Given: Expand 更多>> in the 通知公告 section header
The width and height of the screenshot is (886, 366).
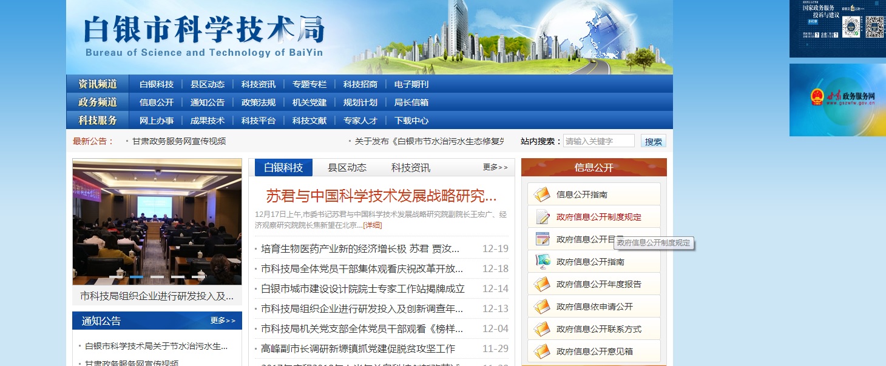Looking at the screenshot, I should click(223, 321).
